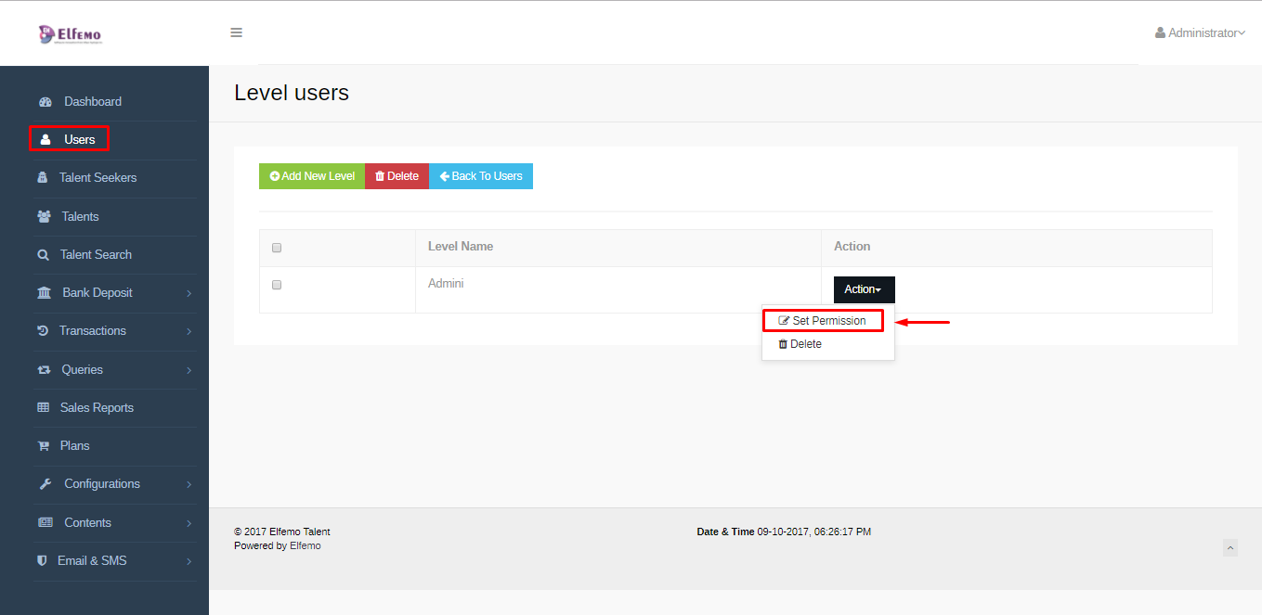Viewport: 1262px width, 615px height.
Task: Click the Date & Time footer text
Action: click(784, 532)
